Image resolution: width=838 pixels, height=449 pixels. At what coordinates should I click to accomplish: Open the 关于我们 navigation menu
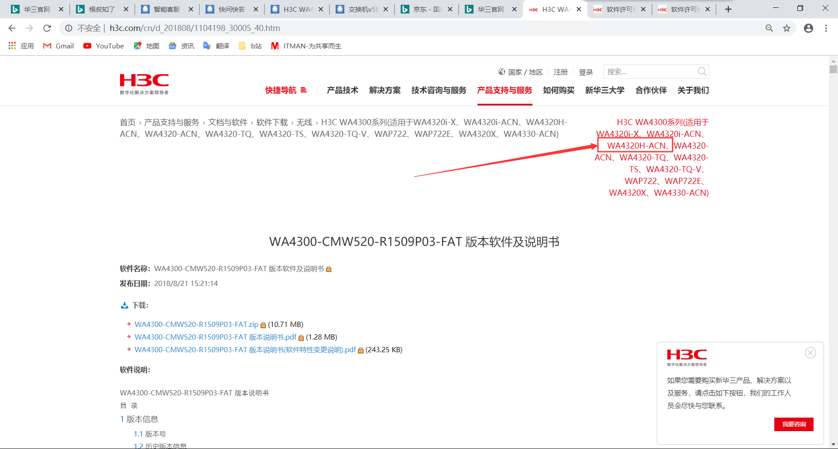(x=693, y=90)
